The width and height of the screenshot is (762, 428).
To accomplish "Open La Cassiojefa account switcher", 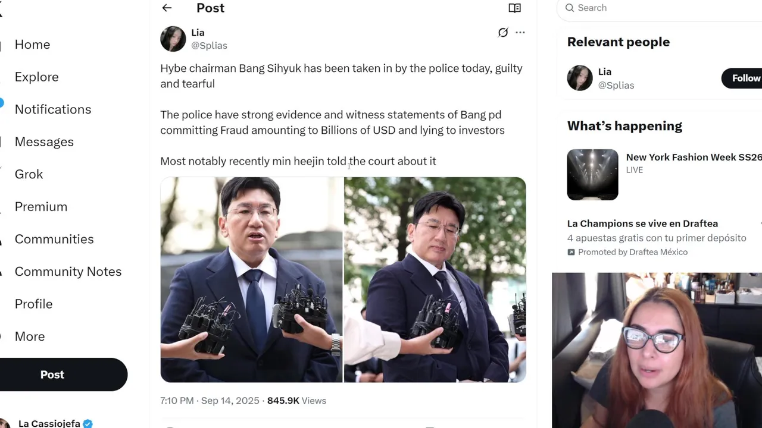I will (46, 423).
